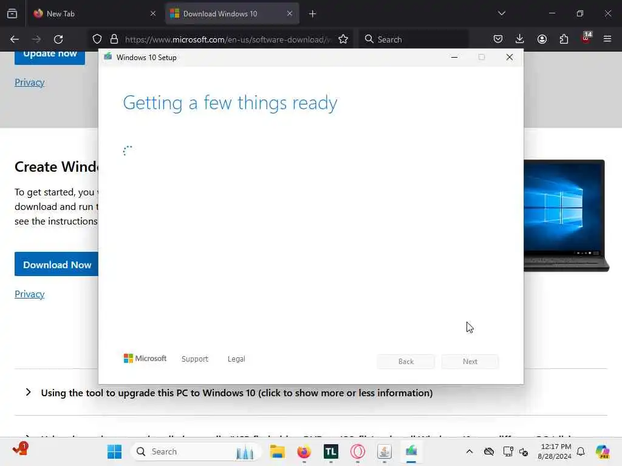
Task: Open the Copilot preview taskbar icon
Action: tap(603, 451)
